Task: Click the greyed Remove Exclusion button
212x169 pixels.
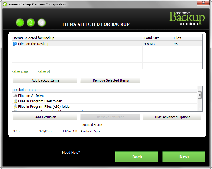Action: [x=110, y=117]
